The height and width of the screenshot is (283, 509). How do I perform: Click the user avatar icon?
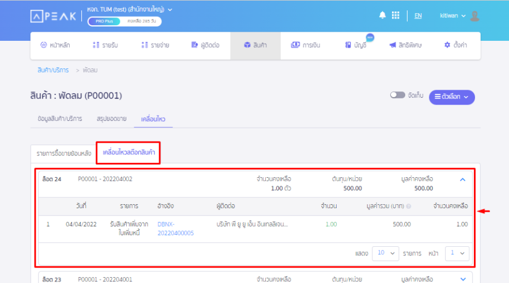tap(474, 16)
